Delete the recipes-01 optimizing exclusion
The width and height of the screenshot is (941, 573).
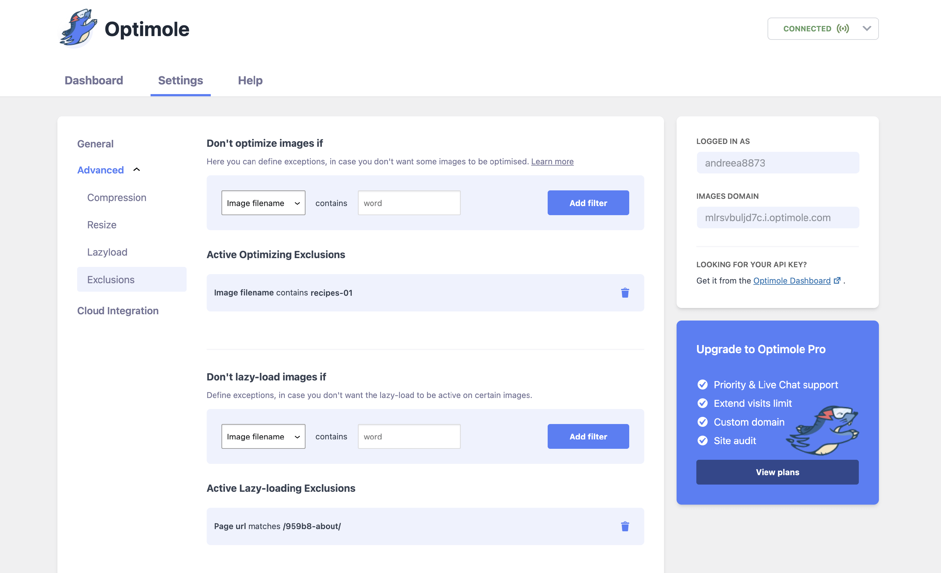tap(625, 293)
